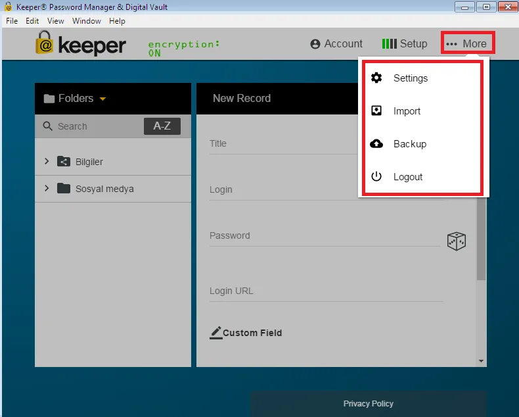Click the Search input field

[x=99, y=126]
